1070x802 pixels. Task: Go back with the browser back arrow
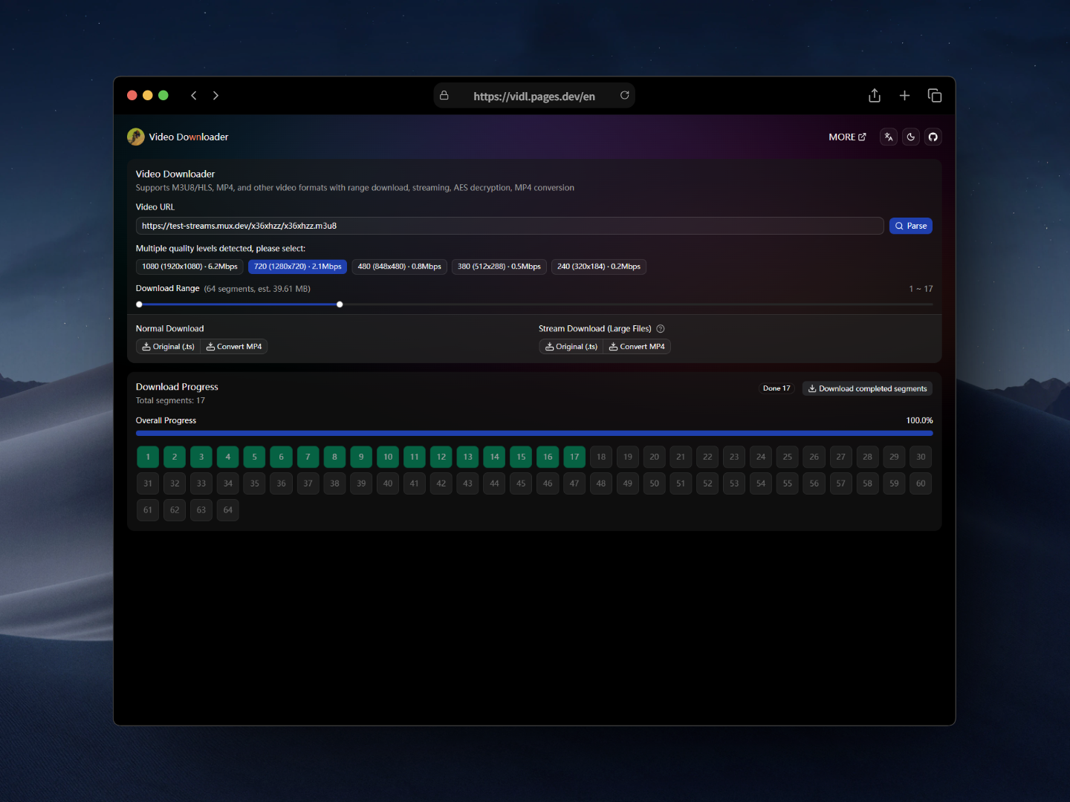click(194, 96)
